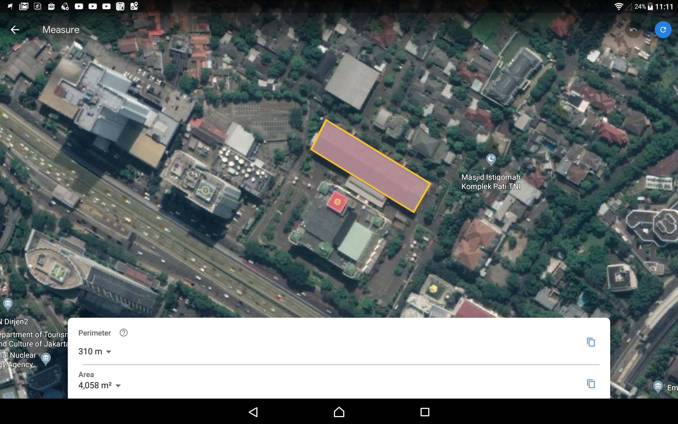Tap the Gmail notification icon in status bar

pos(24,6)
